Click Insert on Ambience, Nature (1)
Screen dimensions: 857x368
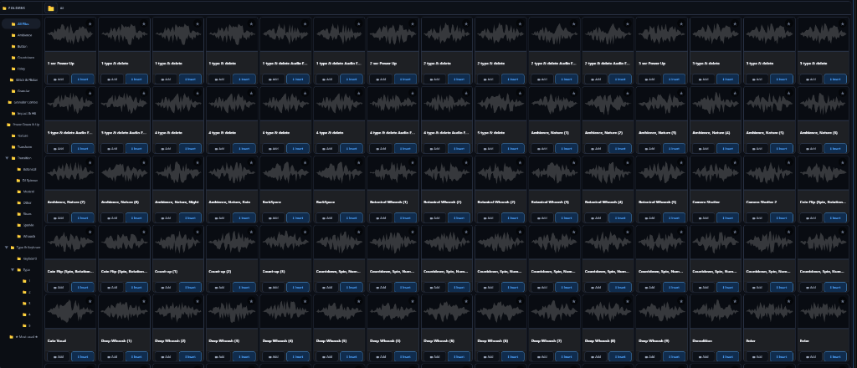coord(566,148)
